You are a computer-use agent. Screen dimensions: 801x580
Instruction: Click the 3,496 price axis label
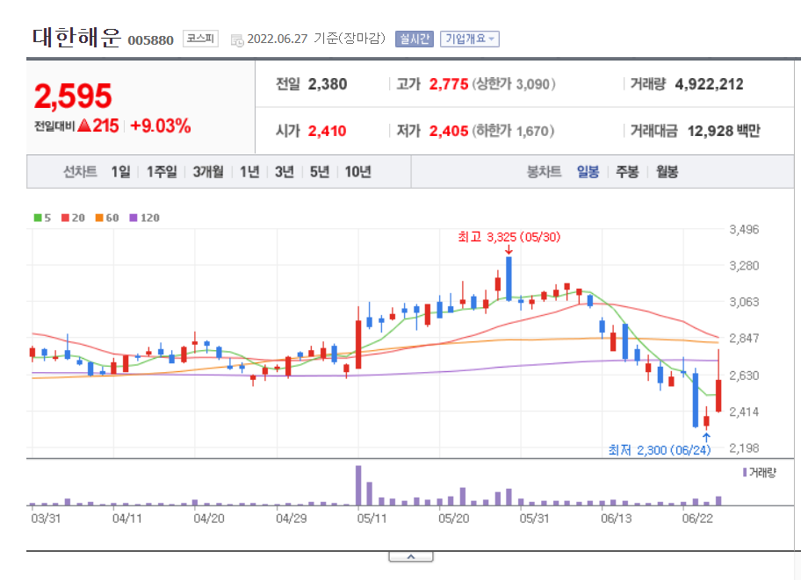(x=744, y=229)
